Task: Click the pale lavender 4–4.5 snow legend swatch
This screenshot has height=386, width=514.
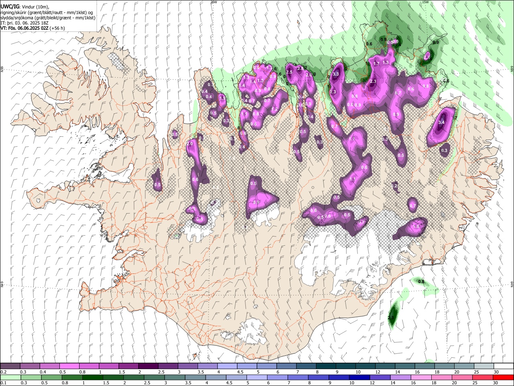Action: point(227,366)
